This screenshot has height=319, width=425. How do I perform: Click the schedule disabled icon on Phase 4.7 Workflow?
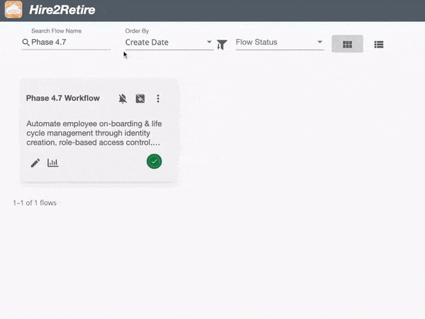[x=140, y=99]
